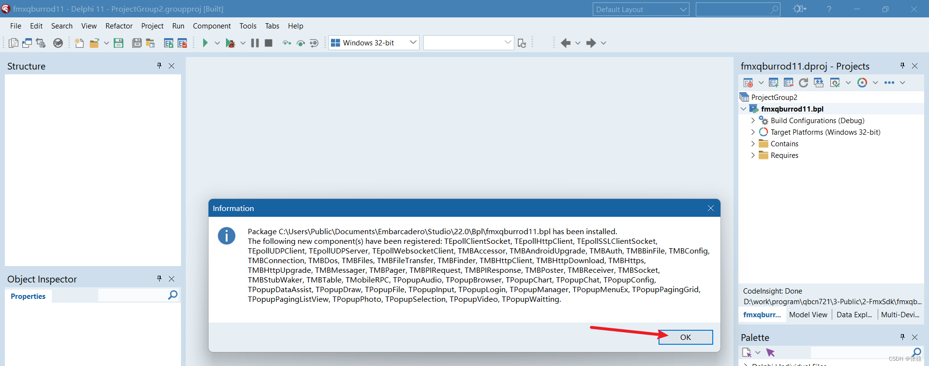Click the Open Project toolbar icon
Image resolution: width=929 pixels, height=366 pixels.
pos(150,43)
